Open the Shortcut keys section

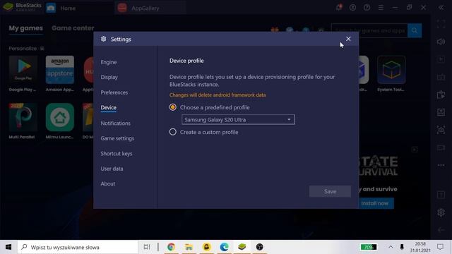pos(116,154)
